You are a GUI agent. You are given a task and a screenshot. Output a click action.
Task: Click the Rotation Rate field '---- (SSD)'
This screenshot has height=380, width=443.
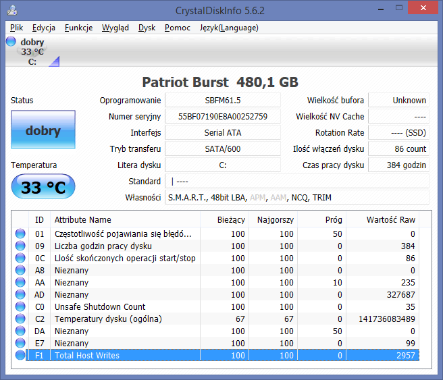[x=398, y=132]
